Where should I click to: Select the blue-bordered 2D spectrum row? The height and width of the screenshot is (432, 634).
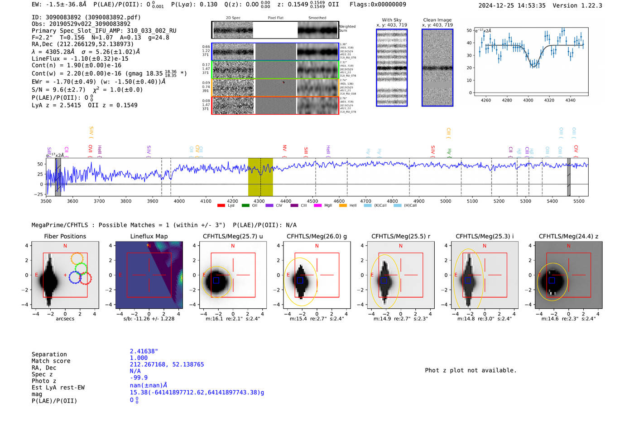tap(275, 52)
